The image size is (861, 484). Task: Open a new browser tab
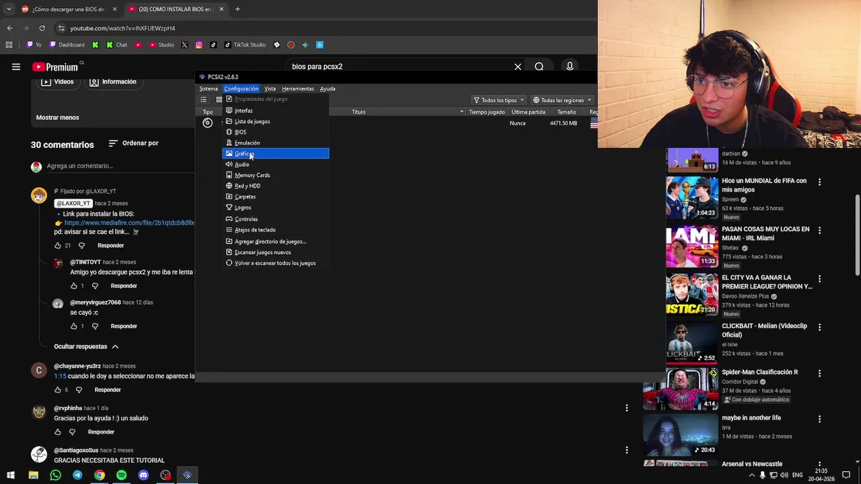[x=237, y=9]
